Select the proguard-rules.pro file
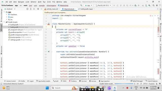This screenshot has height=91, width=162. tap(25, 30)
